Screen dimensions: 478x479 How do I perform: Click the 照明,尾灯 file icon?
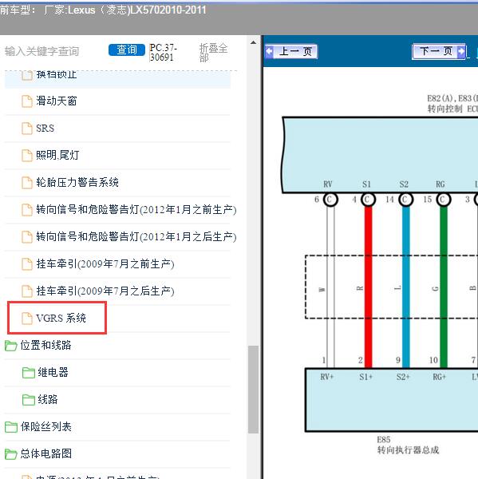(x=27, y=155)
